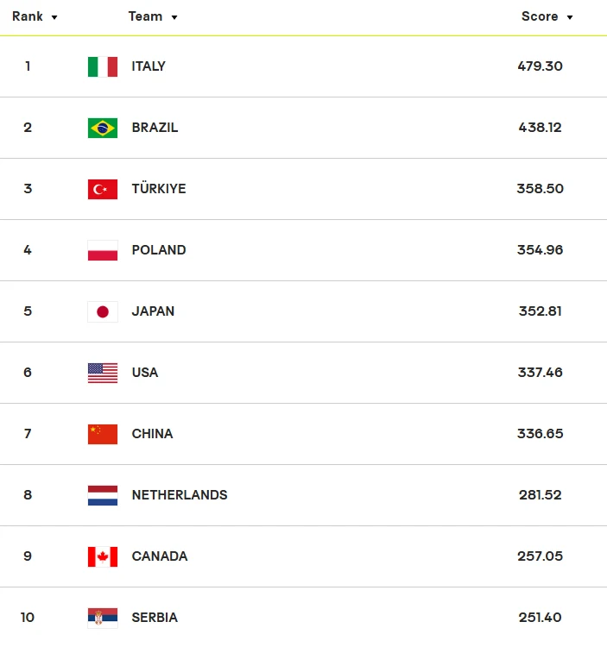This screenshot has height=647, width=607.
Task: Select the rank 5 number cell
Action: (x=28, y=311)
